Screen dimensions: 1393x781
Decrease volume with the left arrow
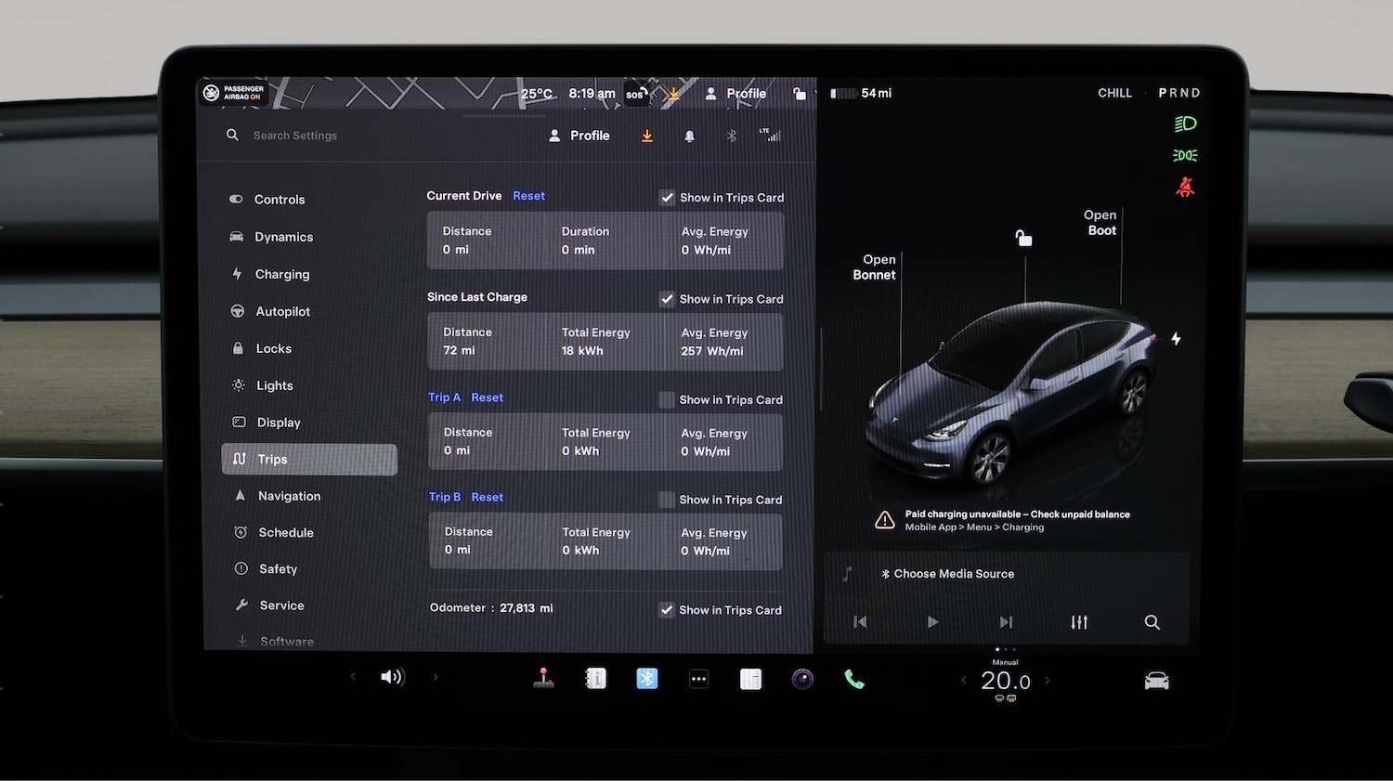[x=353, y=677]
